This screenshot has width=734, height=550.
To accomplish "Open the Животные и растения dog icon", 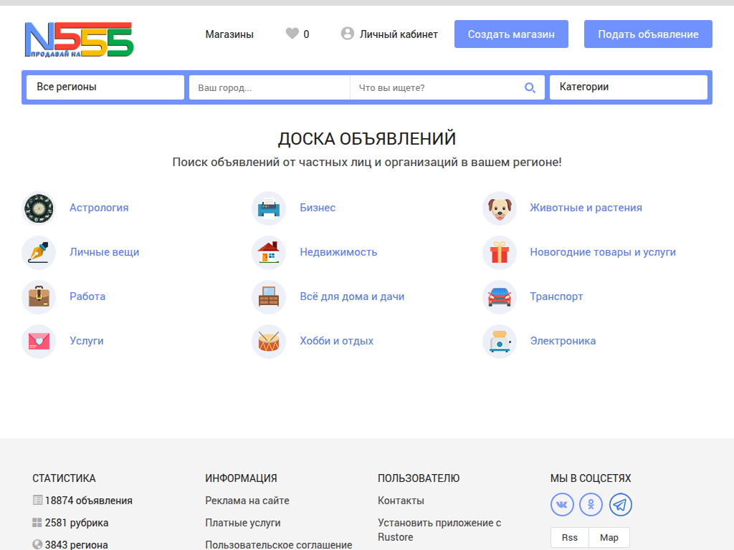I will tap(499, 208).
